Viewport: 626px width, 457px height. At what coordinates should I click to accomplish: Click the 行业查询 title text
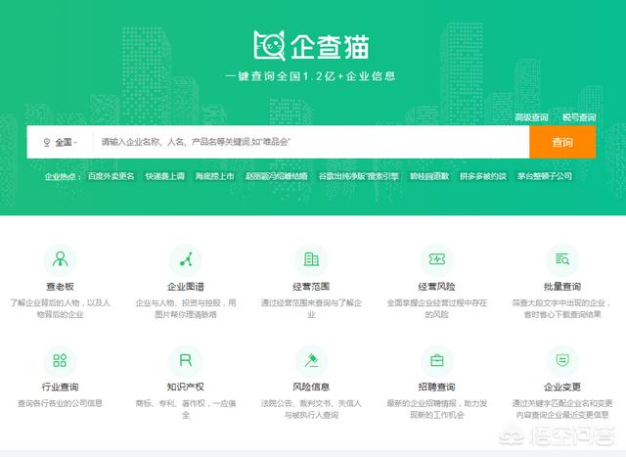tap(60, 387)
